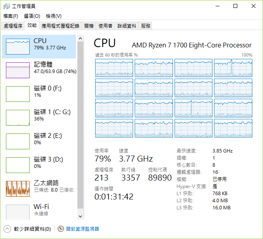Open the 開啟資源監視器 link
Image resolution: width=263 pixels, height=239 pixels.
83,229
